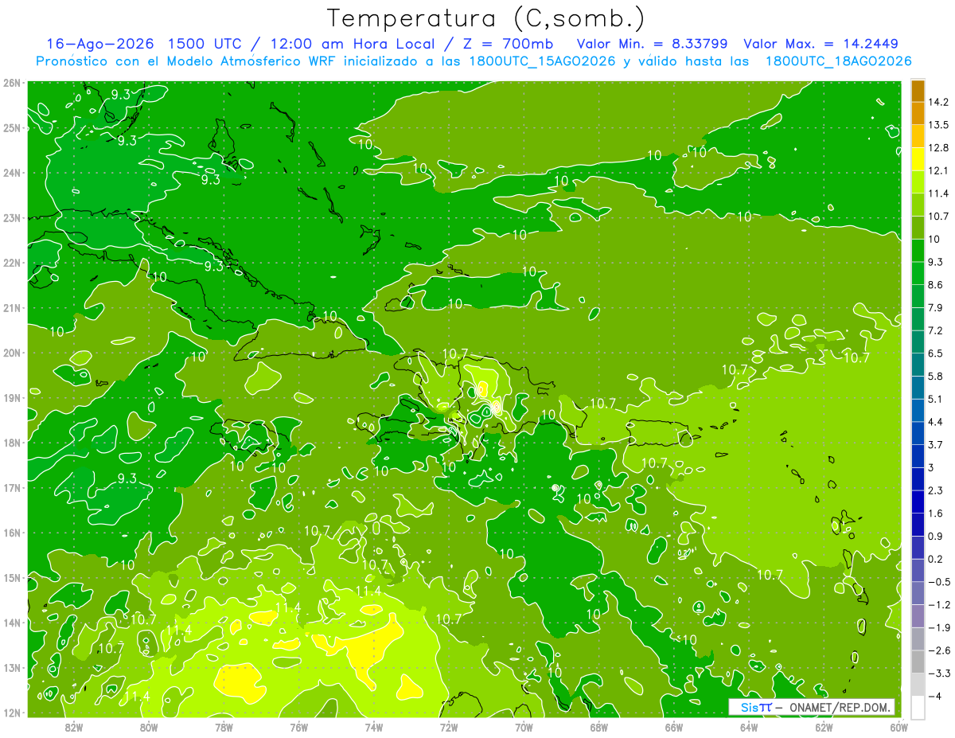
Task: Click the gray swatch between -3.3 and -2.6
Action: (918, 662)
